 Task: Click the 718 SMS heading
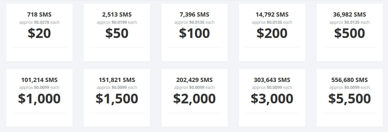click(x=39, y=14)
